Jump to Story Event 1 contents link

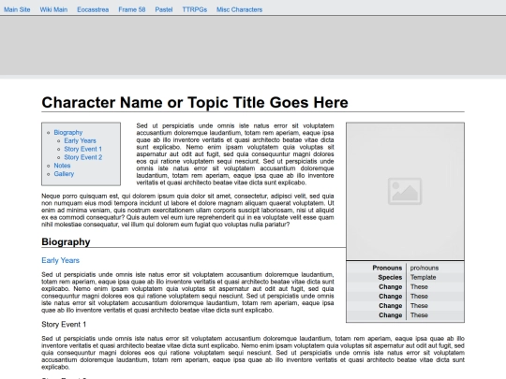click(83, 149)
